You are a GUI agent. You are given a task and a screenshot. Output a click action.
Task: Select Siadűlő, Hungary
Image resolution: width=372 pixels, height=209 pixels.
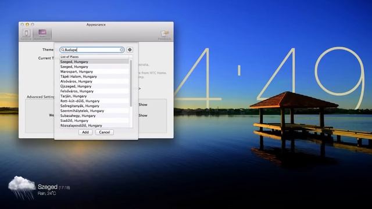point(94,121)
